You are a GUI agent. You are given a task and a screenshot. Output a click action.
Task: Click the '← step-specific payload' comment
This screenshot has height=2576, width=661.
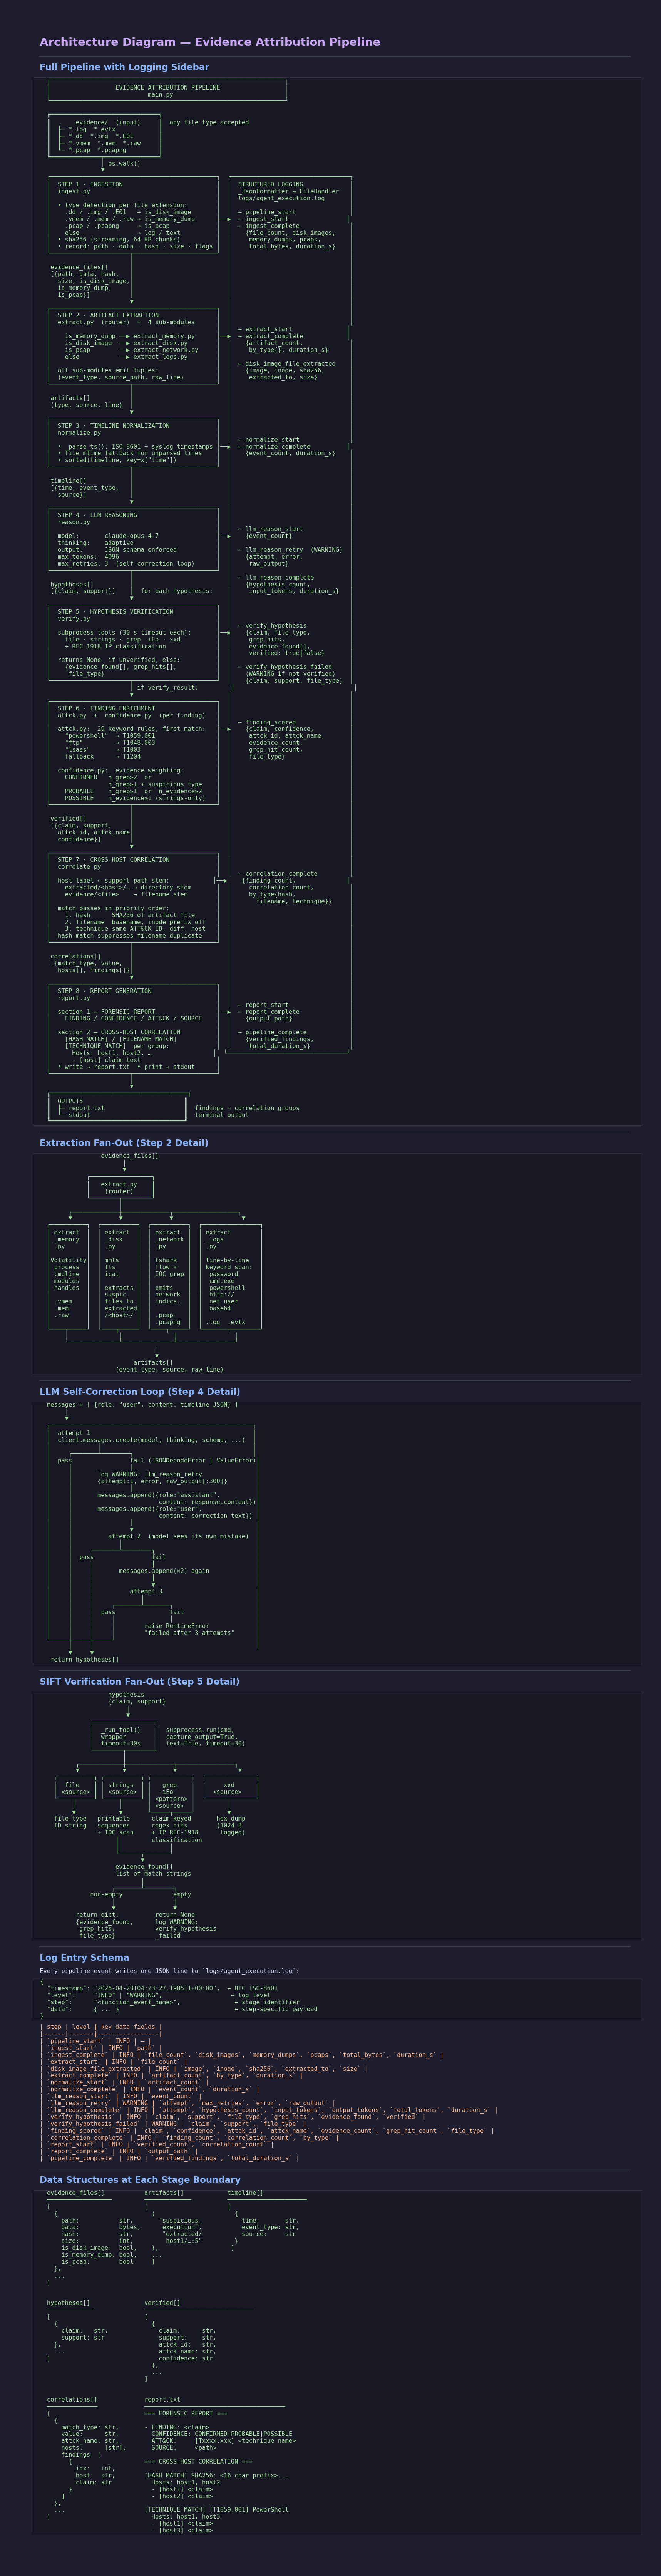[x=276, y=2009]
